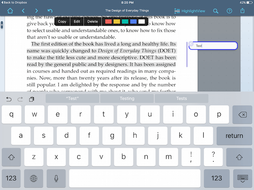Open the help question mark icon

(229, 11)
